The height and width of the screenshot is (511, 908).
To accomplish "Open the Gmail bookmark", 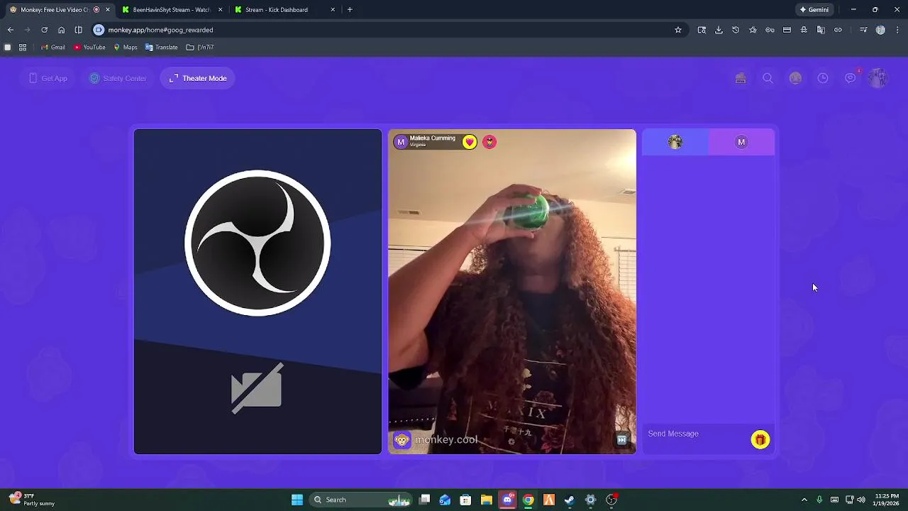I will coord(53,48).
